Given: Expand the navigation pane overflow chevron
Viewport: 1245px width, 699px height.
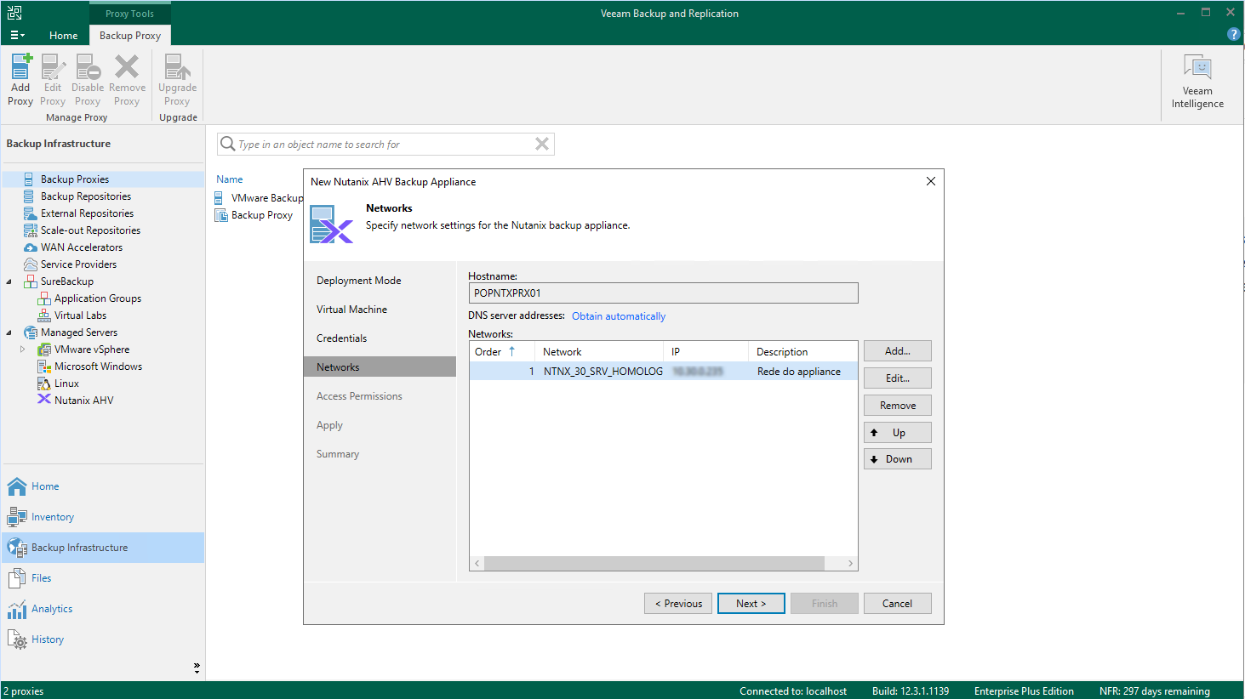Looking at the screenshot, I should [x=197, y=668].
